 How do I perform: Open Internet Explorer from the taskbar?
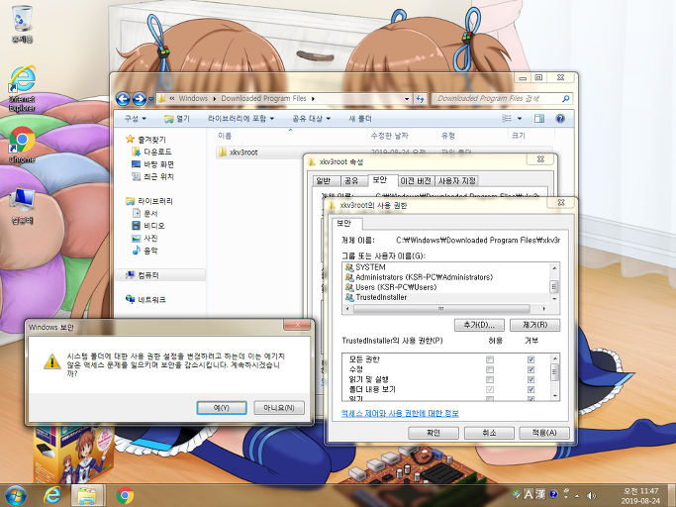pos(52,495)
